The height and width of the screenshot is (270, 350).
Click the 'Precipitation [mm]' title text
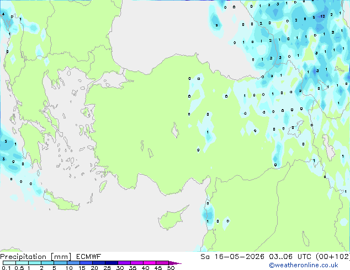pyautogui.click(x=36, y=257)
